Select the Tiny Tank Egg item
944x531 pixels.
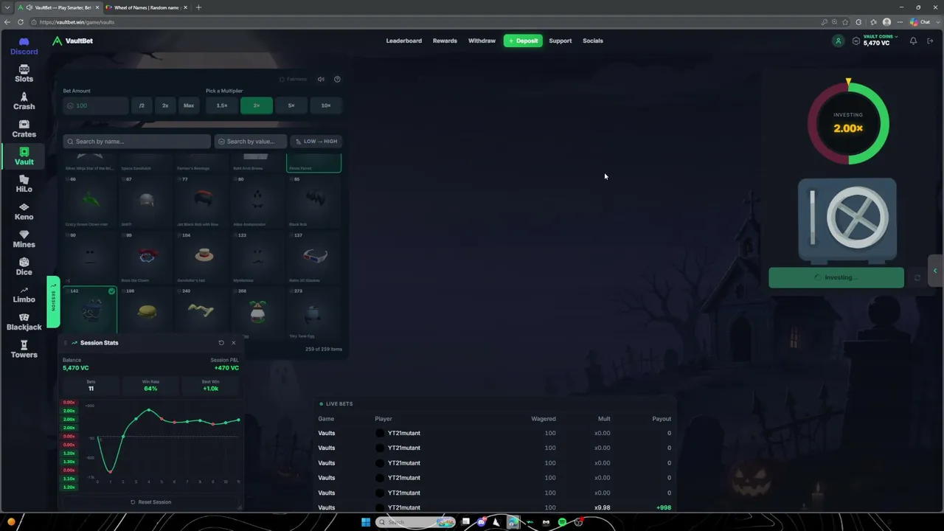[x=314, y=313]
